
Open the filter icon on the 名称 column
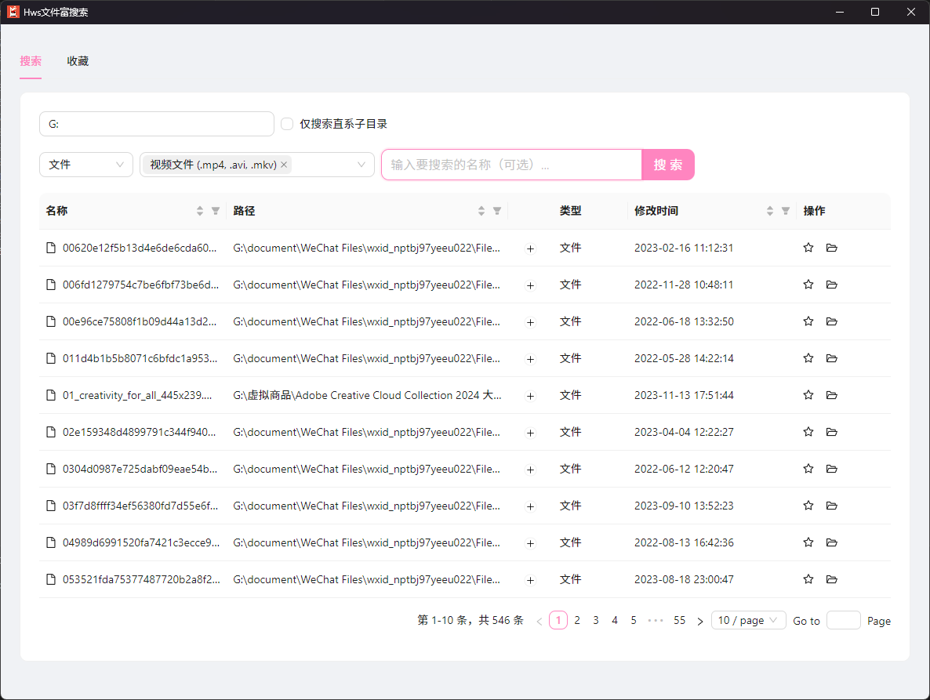pyautogui.click(x=215, y=211)
